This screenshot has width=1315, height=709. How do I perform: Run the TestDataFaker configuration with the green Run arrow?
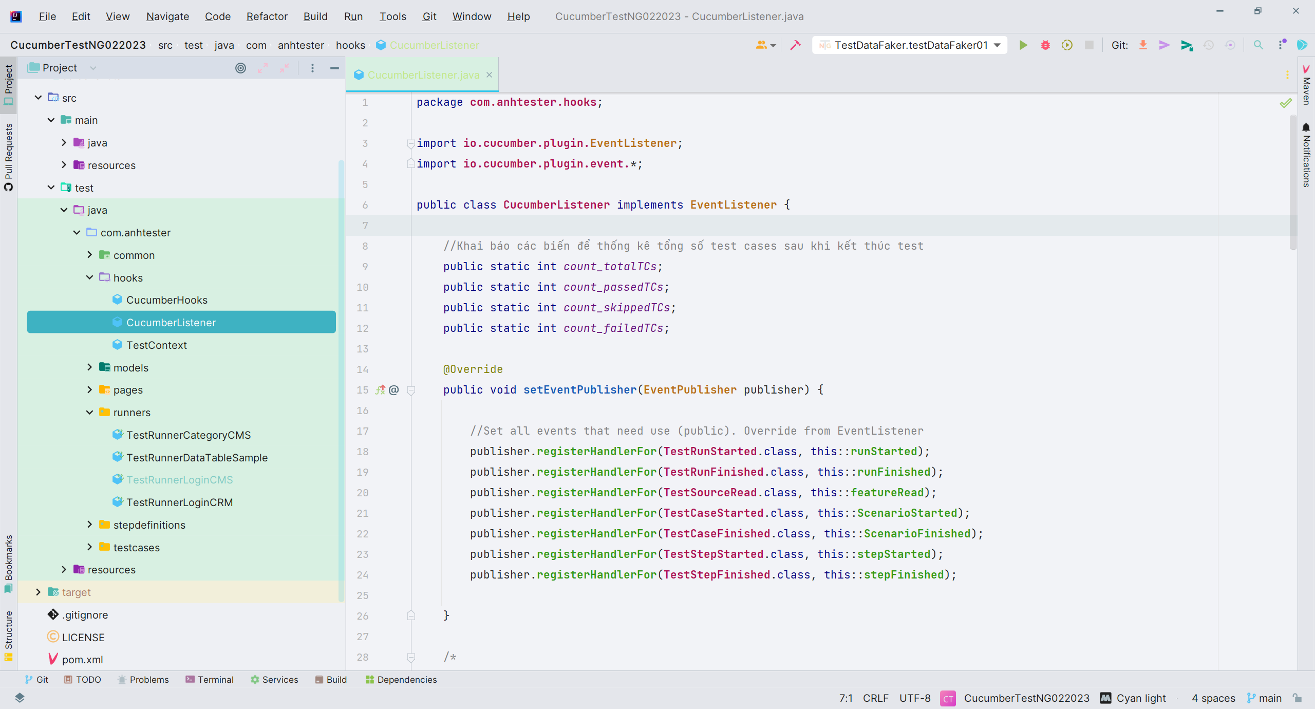[1023, 45]
